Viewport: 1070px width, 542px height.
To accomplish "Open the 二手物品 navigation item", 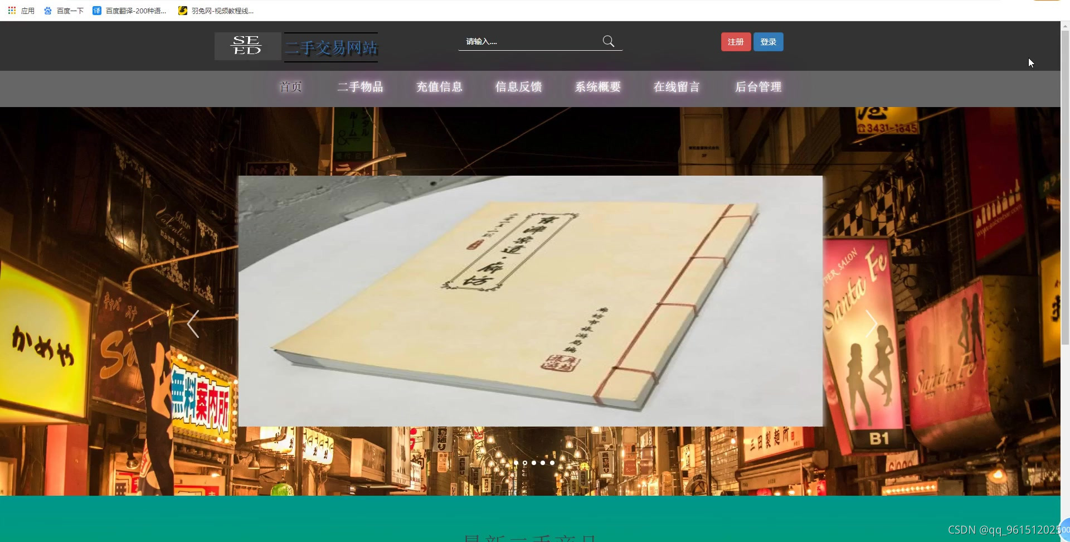I will click(x=359, y=87).
